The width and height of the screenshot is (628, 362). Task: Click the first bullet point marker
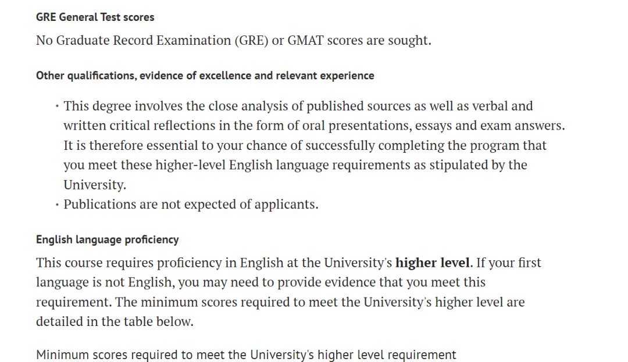tap(57, 106)
